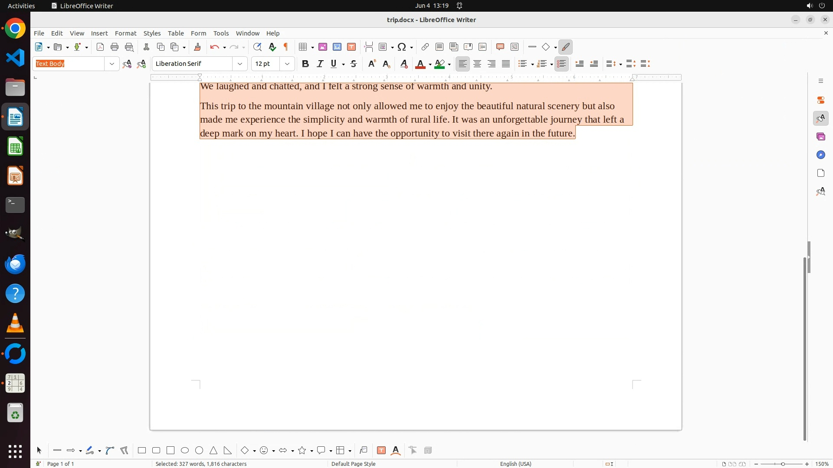Open the Tools menu

[221, 33]
